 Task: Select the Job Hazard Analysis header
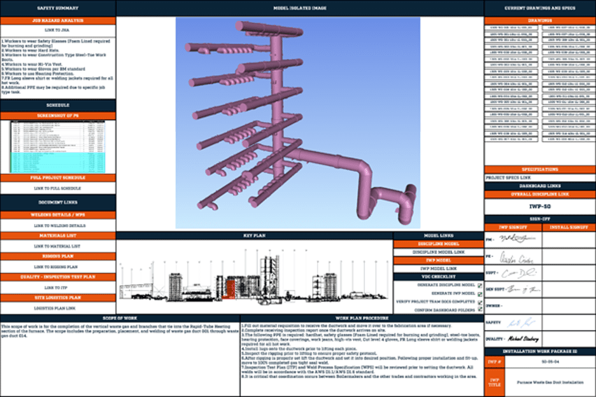pyautogui.click(x=58, y=20)
